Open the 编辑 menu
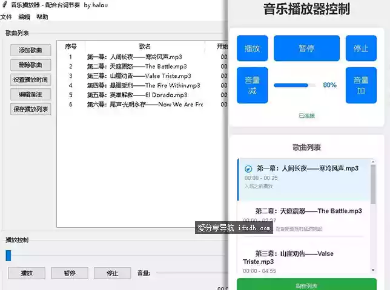This screenshot has height=290, width=390. [x=24, y=17]
